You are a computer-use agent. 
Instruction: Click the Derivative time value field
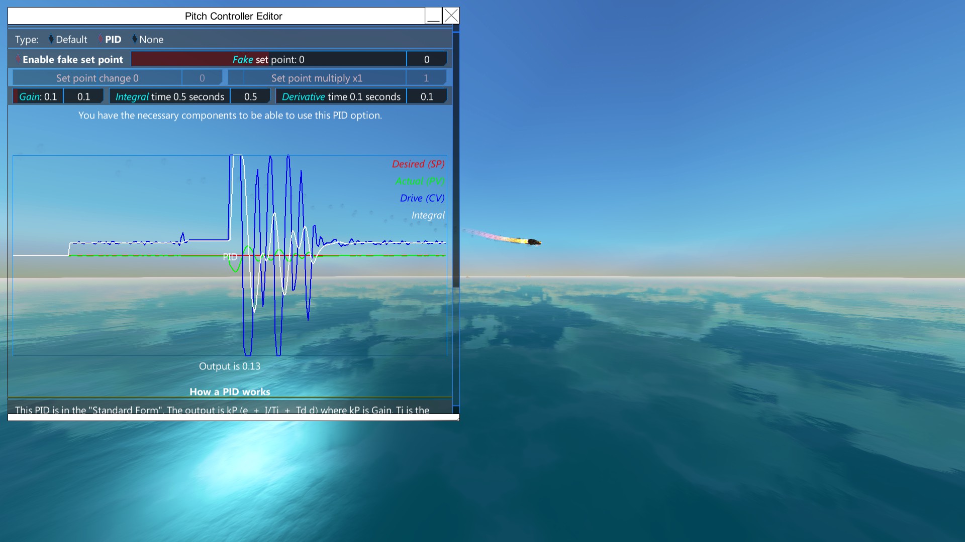tap(426, 97)
